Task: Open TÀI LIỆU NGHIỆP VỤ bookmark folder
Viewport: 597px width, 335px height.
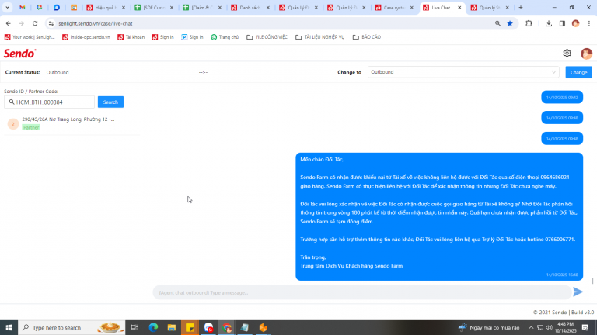Action: click(320, 37)
